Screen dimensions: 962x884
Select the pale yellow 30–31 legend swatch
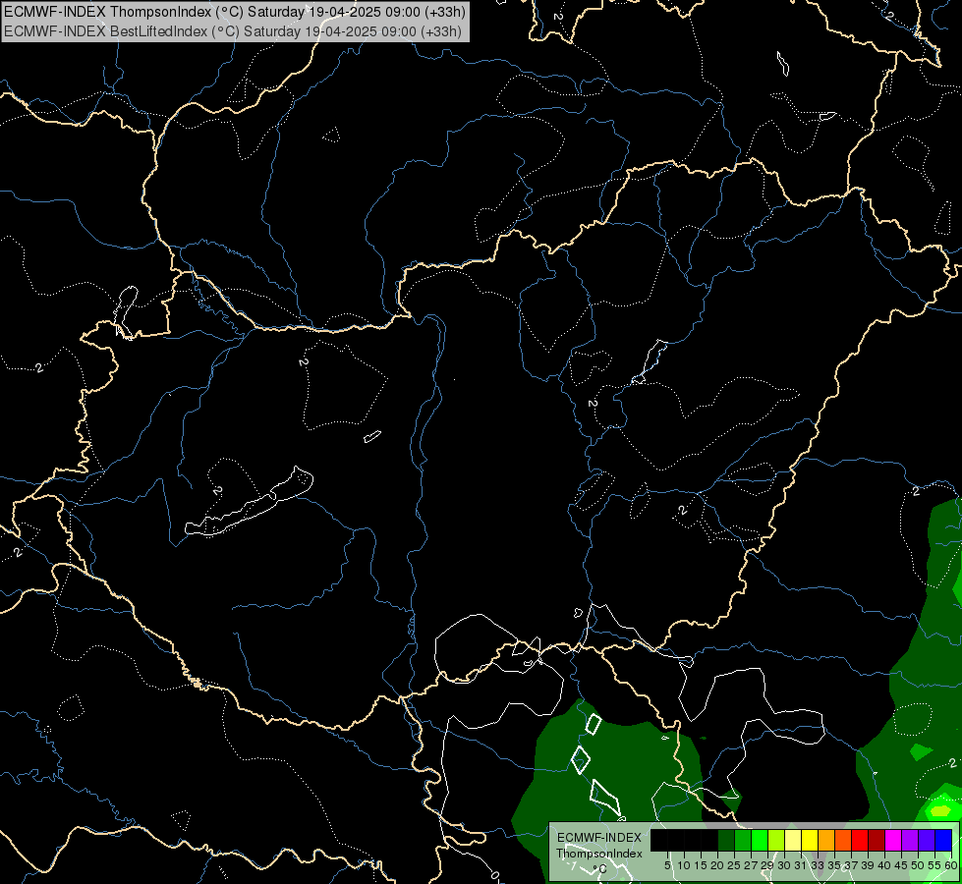(793, 841)
